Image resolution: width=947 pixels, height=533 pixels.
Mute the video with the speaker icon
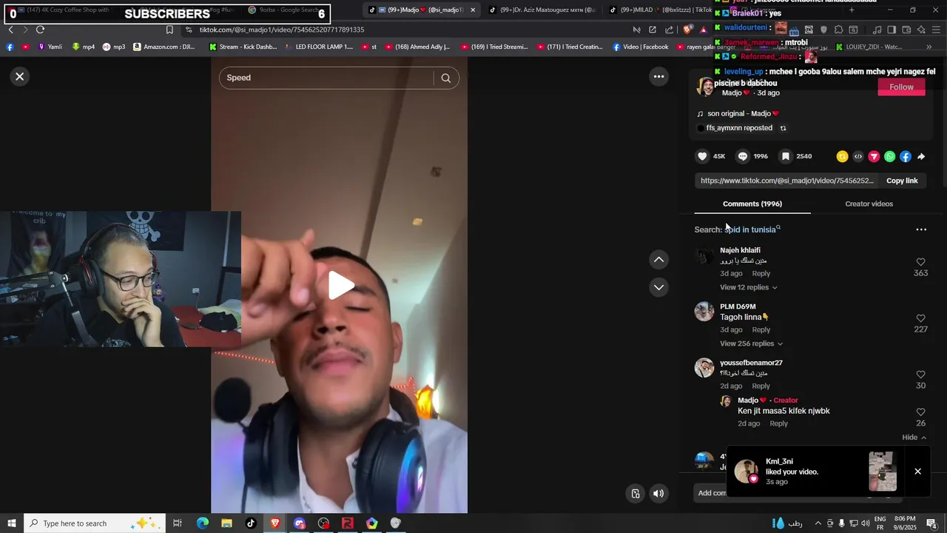click(x=658, y=494)
